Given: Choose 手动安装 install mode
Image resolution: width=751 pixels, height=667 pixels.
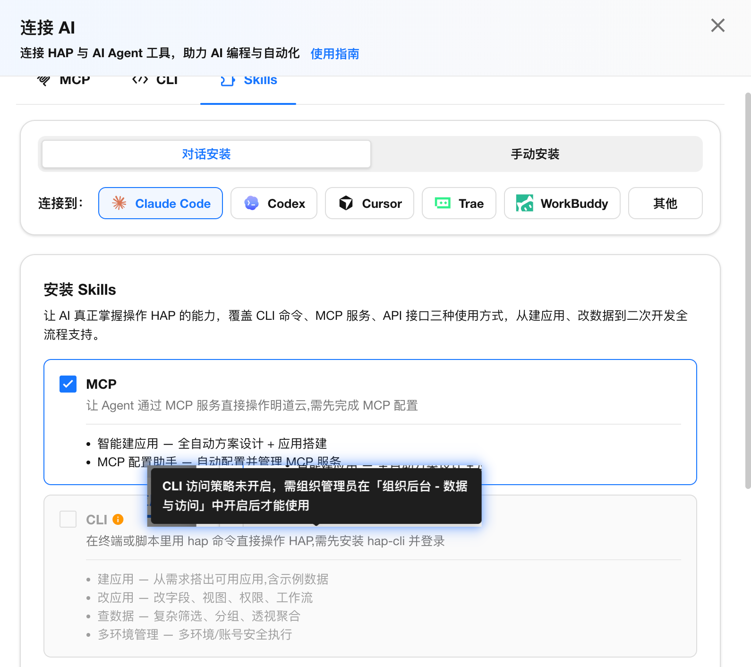Looking at the screenshot, I should 535,154.
